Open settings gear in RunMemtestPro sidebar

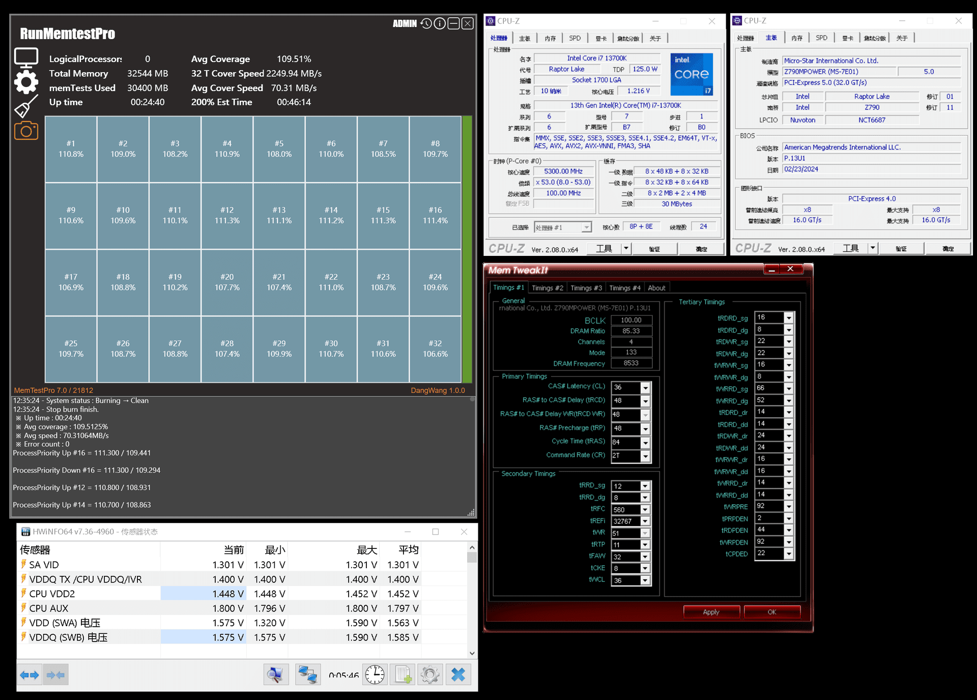26,82
